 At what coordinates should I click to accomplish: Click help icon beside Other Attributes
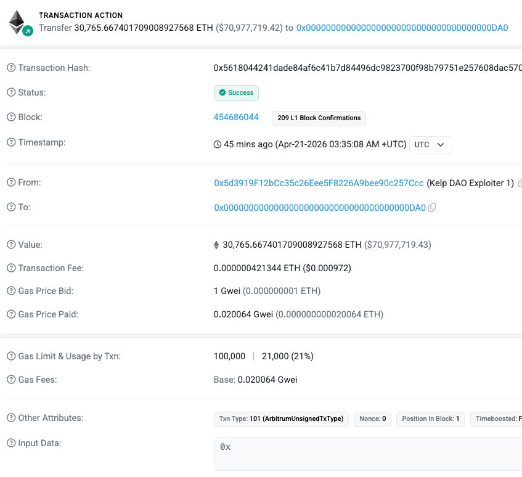[x=11, y=417]
